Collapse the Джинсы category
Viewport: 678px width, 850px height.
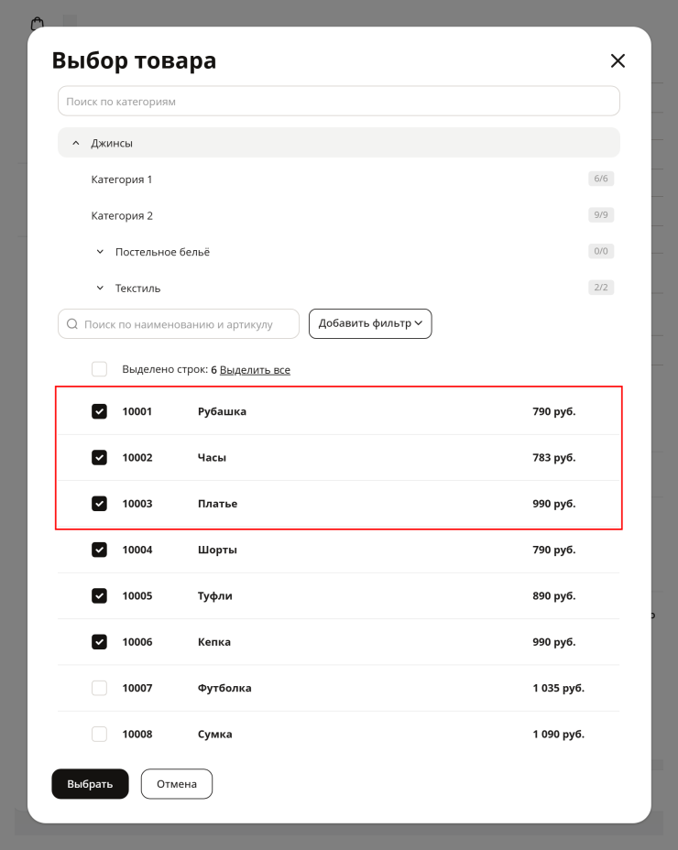76,143
